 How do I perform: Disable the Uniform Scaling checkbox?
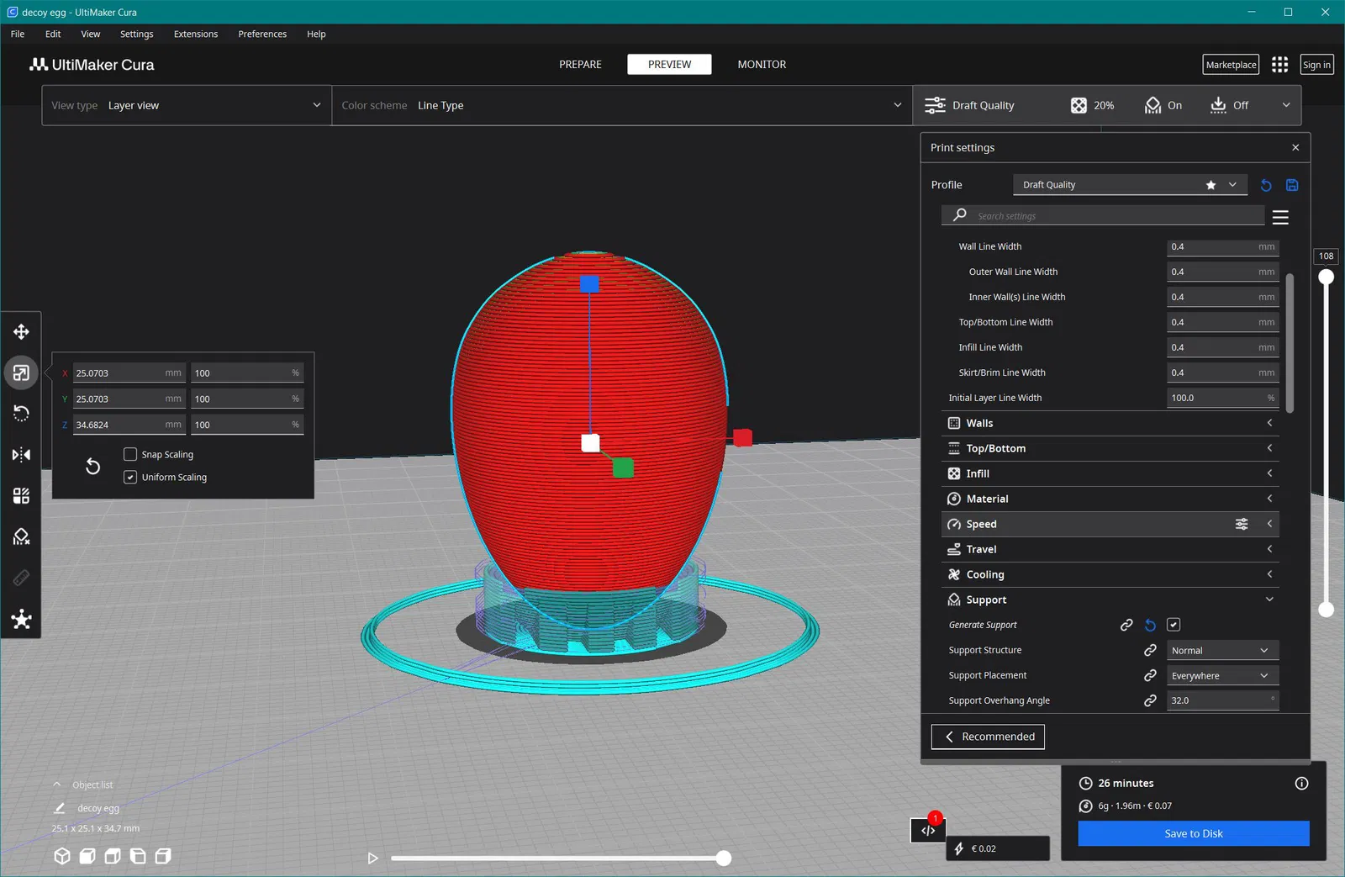pyautogui.click(x=130, y=477)
